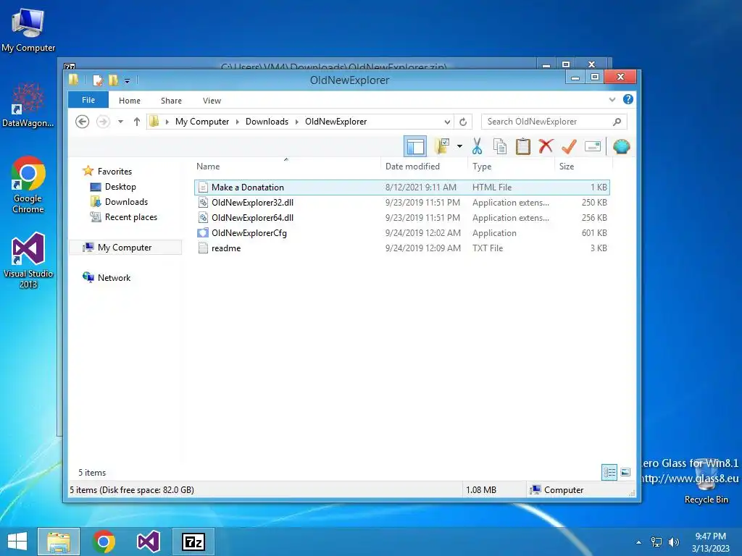
Task: Focus the Search OldNewExplorer box
Action: (x=554, y=122)
